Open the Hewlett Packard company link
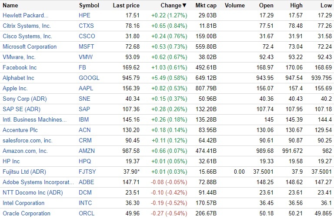 click(25, 15)
